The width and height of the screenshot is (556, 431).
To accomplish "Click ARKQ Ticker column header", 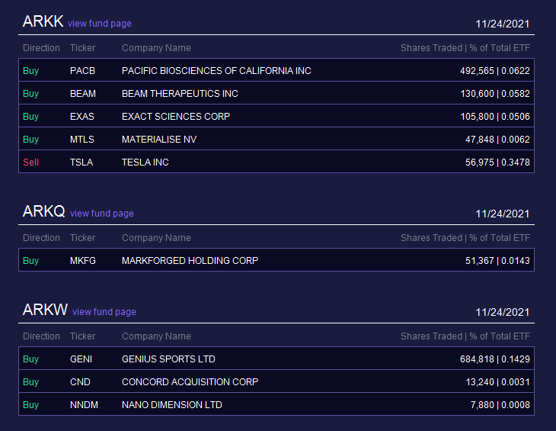I will (x=82, y=238).
